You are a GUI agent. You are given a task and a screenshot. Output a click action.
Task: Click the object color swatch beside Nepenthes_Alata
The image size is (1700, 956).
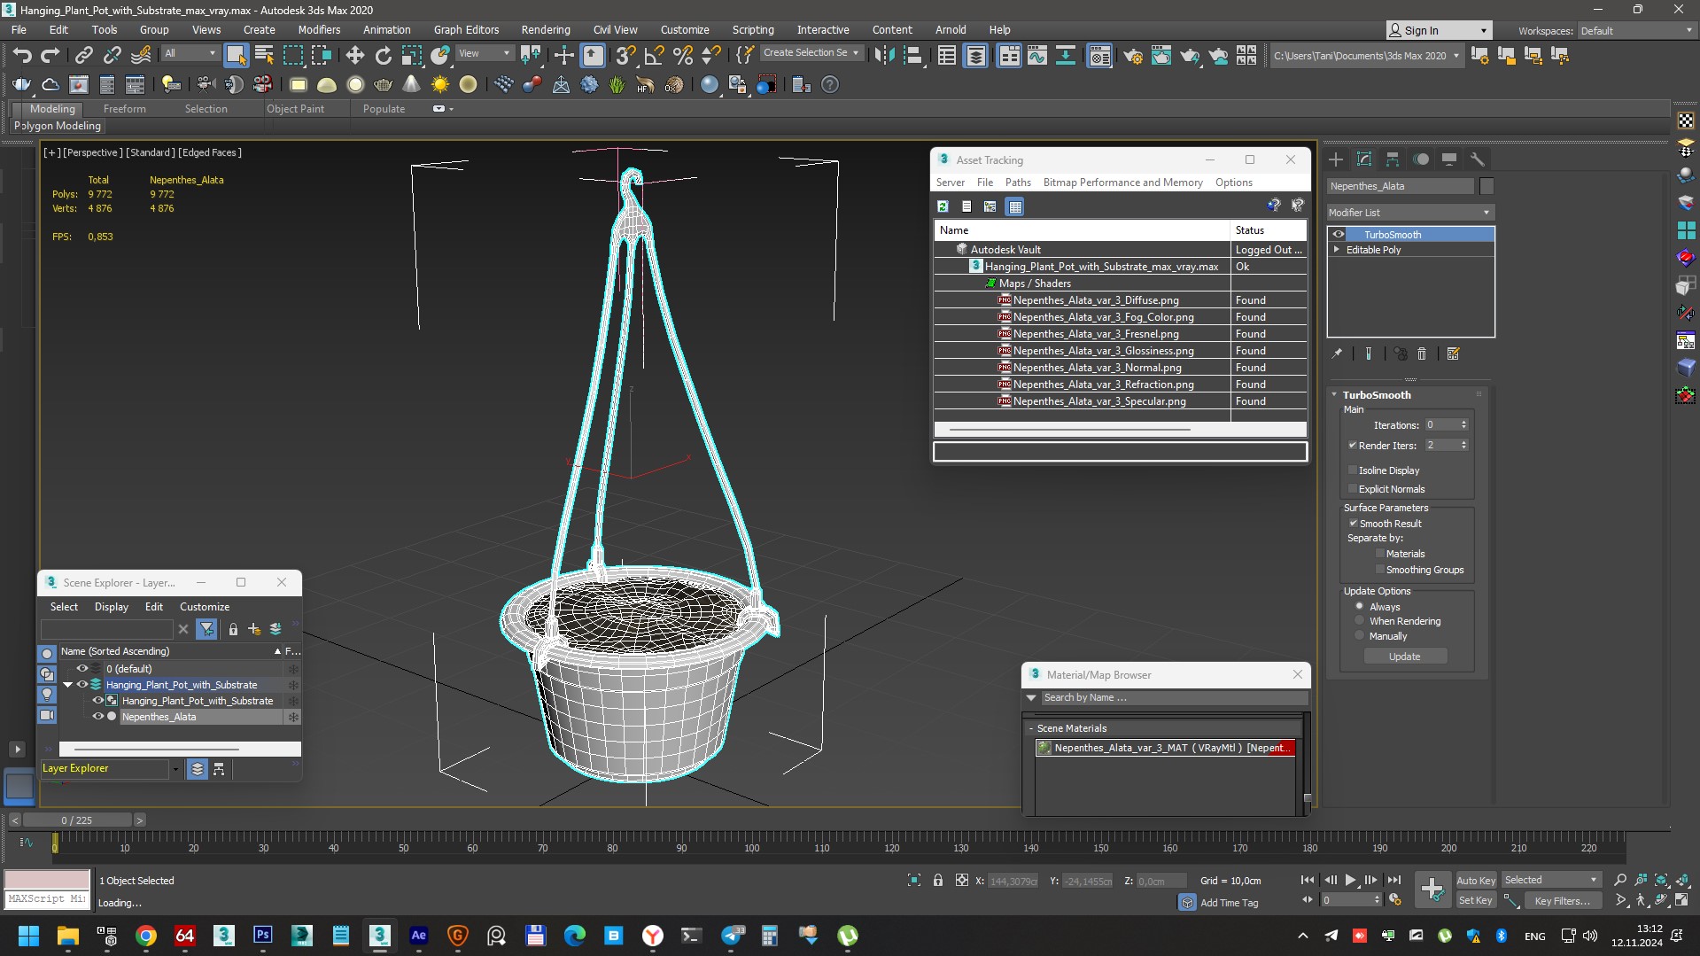pyautogui.click(x=1487, y=186)
